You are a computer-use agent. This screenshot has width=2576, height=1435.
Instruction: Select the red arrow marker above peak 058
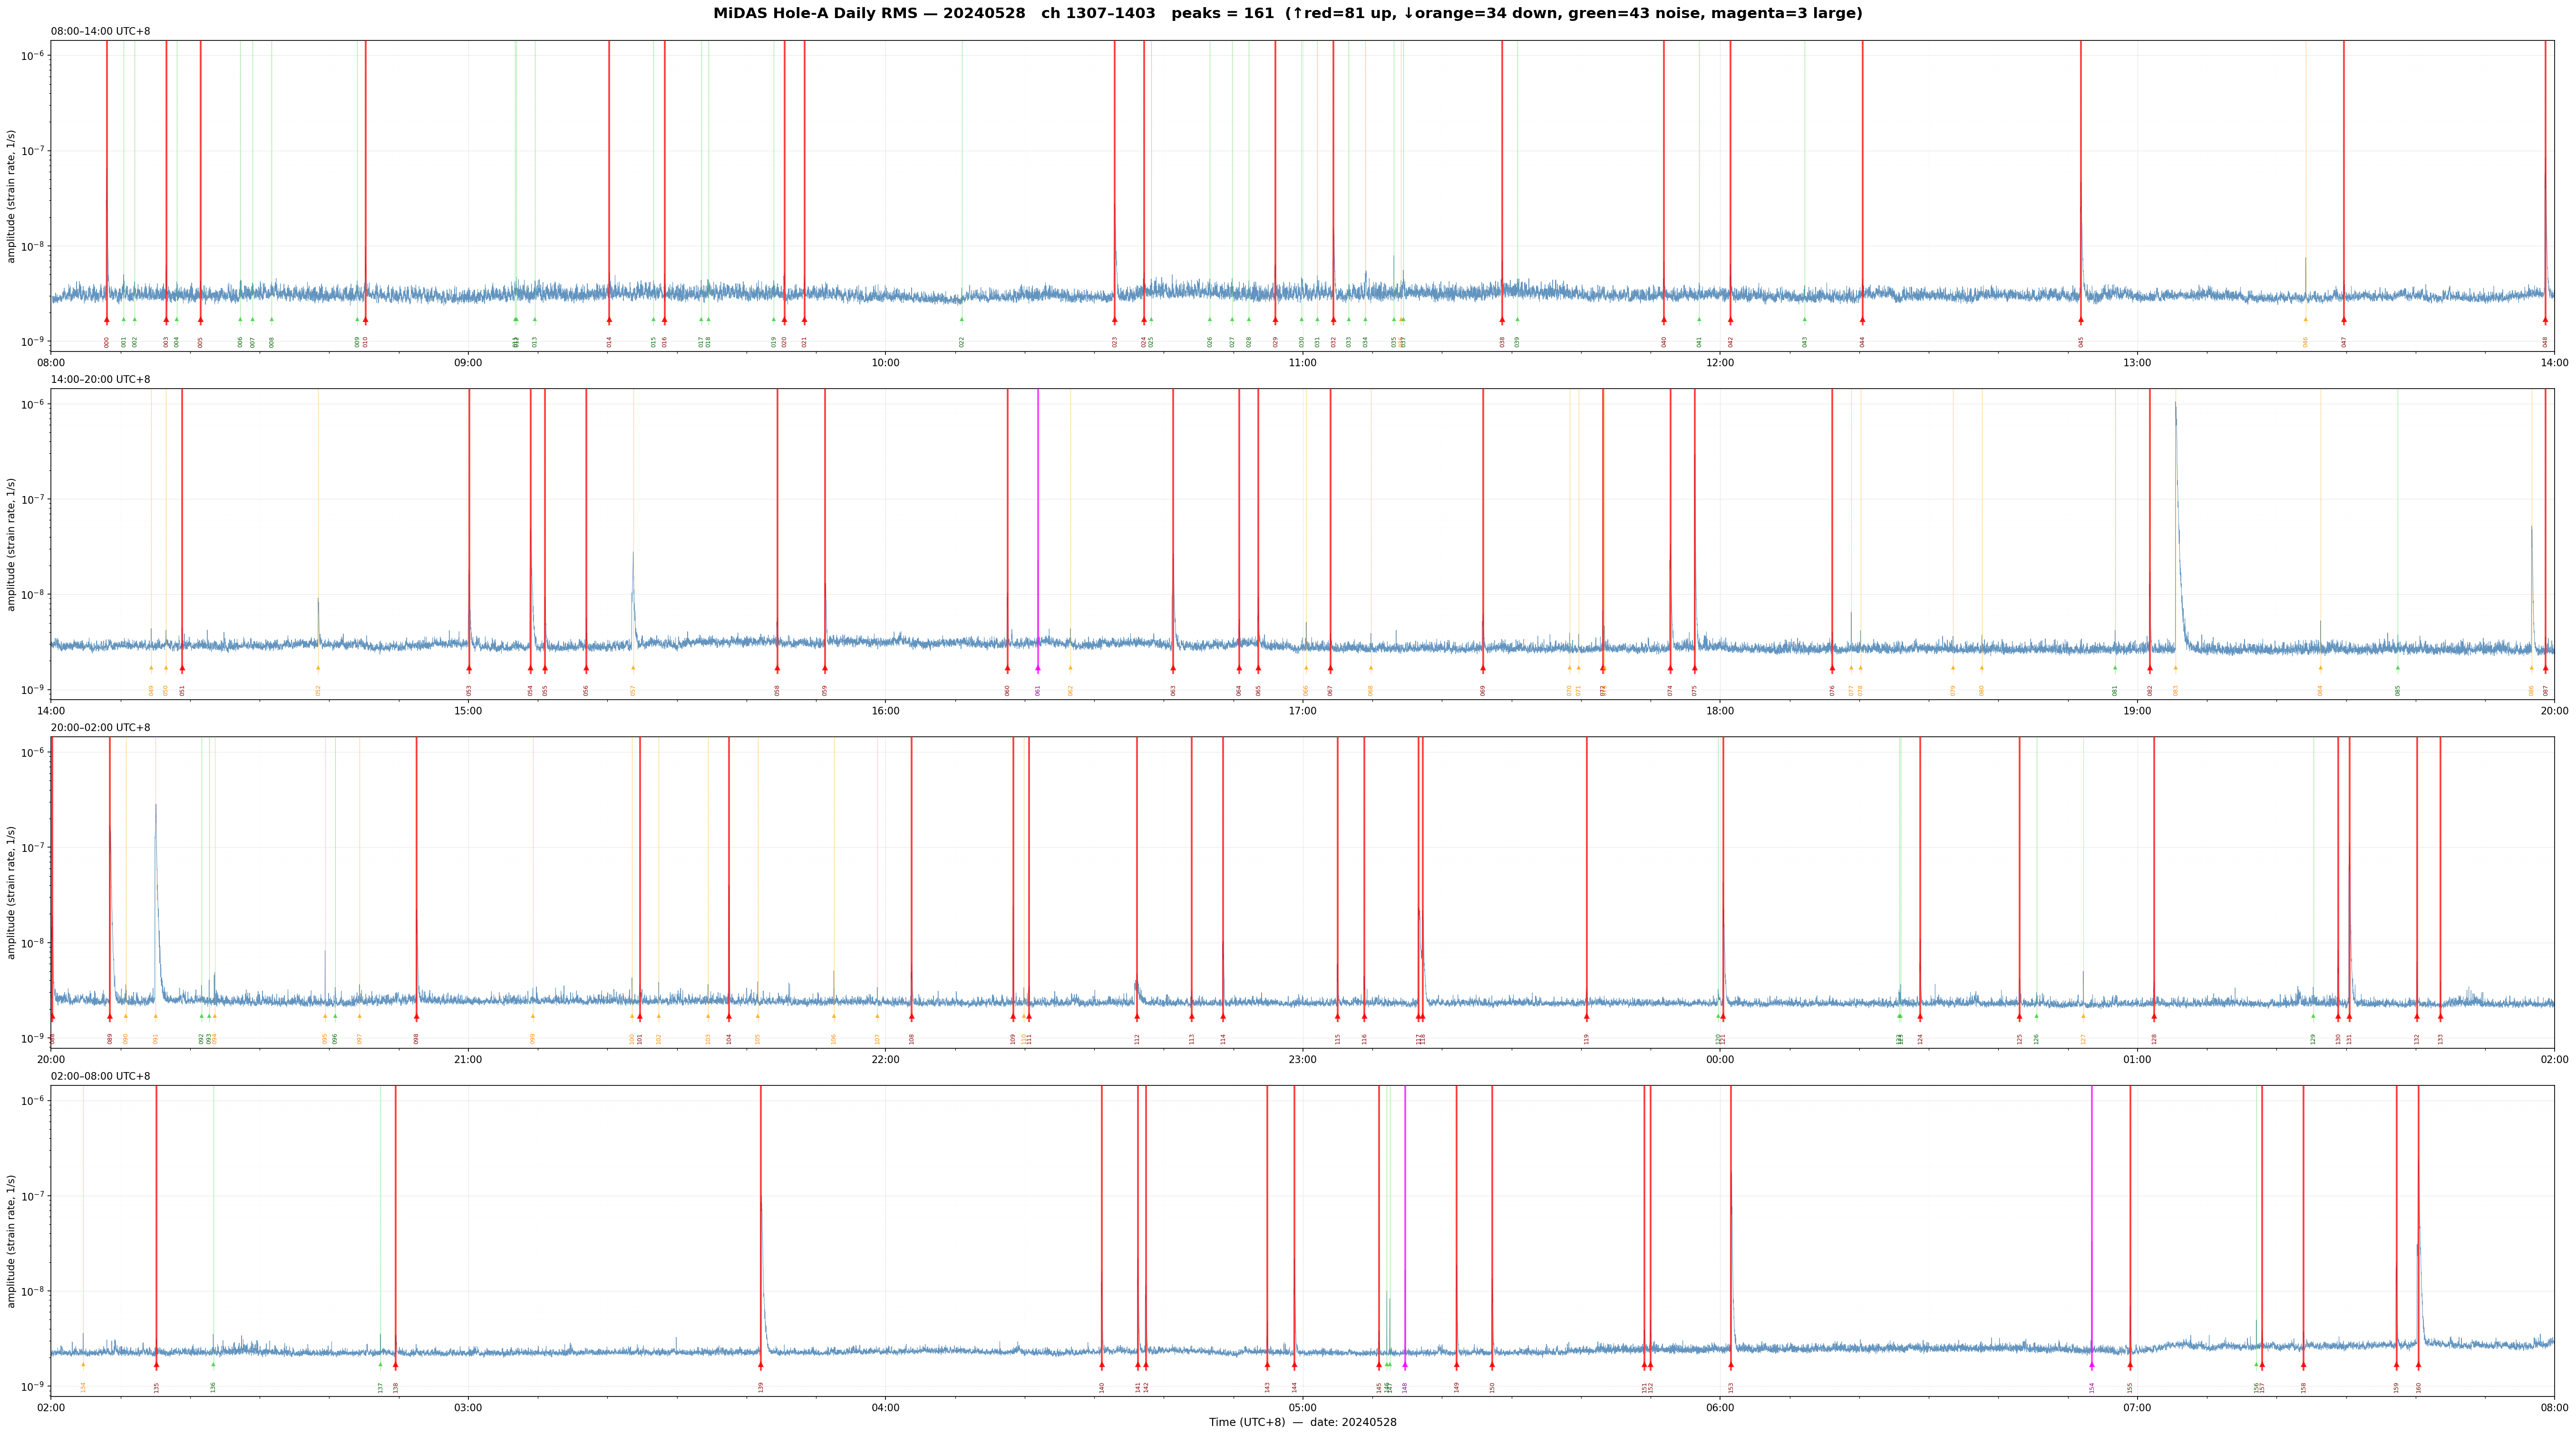777,668
